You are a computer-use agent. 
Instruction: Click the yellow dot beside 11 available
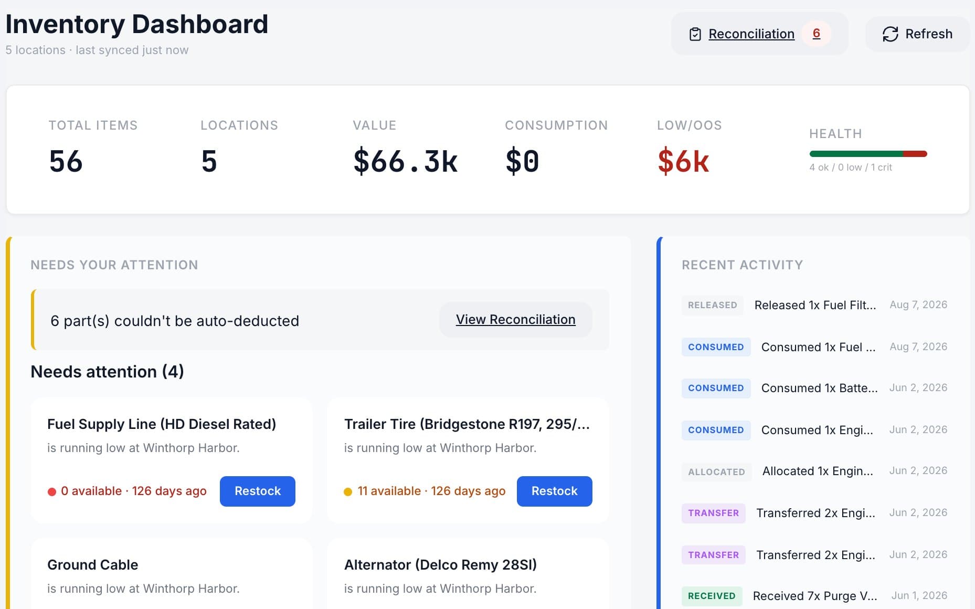click(348, 492)
